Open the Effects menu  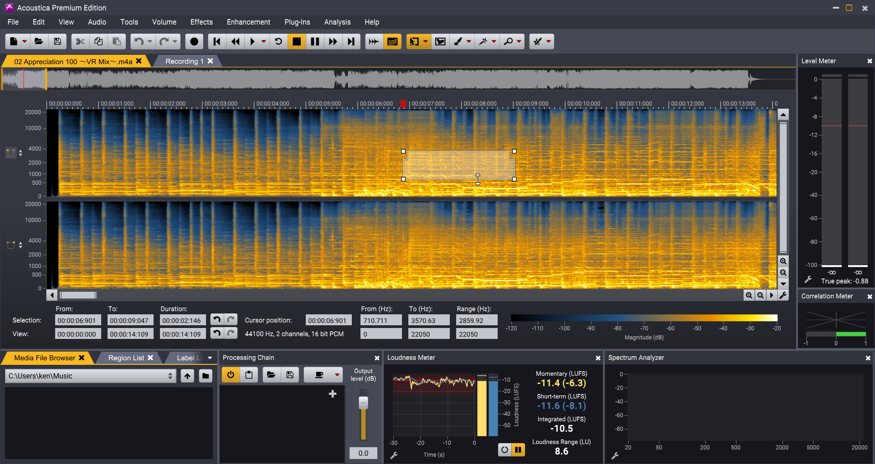click(201, 22)
